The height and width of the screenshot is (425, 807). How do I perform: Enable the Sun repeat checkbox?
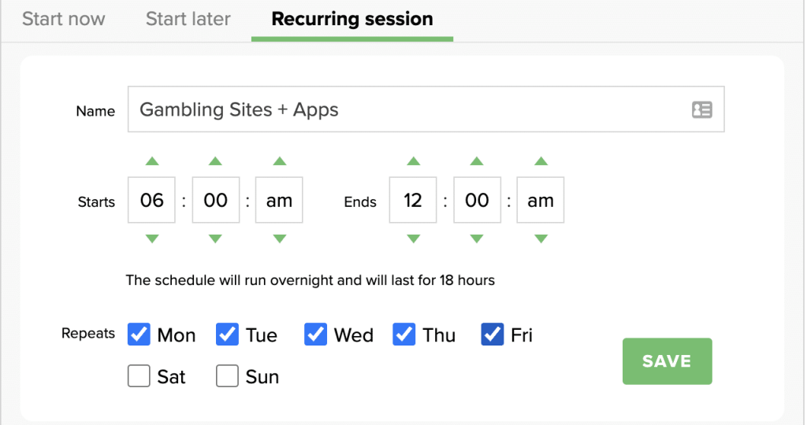coord(227,377)
